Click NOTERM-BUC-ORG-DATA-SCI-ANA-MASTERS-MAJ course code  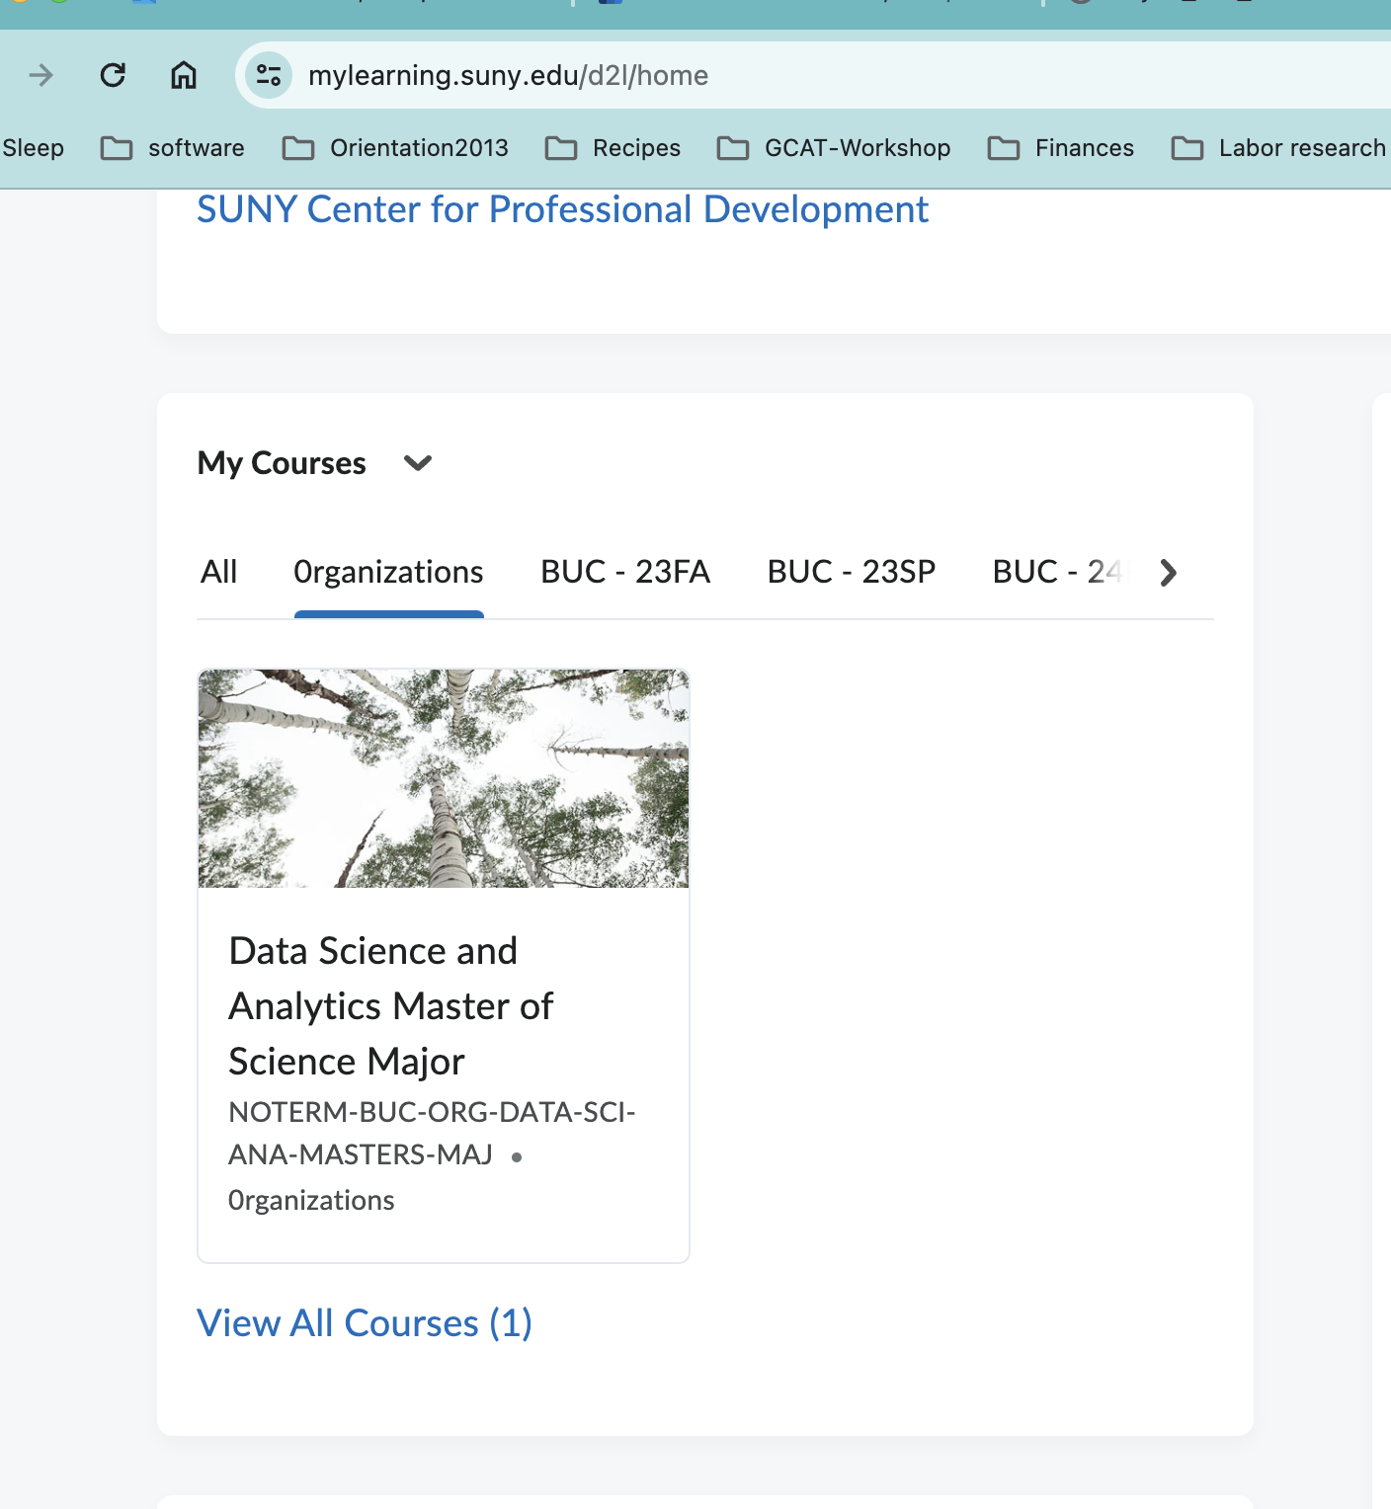pos(433,1133)
